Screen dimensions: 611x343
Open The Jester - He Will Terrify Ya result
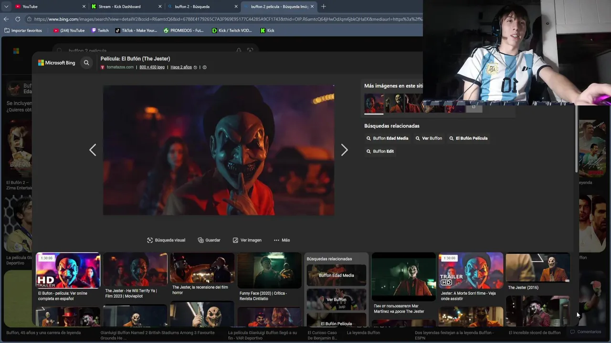135,270
